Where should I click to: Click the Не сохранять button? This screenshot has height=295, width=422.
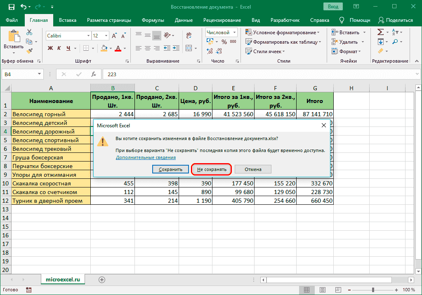pyautogui.click(x=212, y=169)
